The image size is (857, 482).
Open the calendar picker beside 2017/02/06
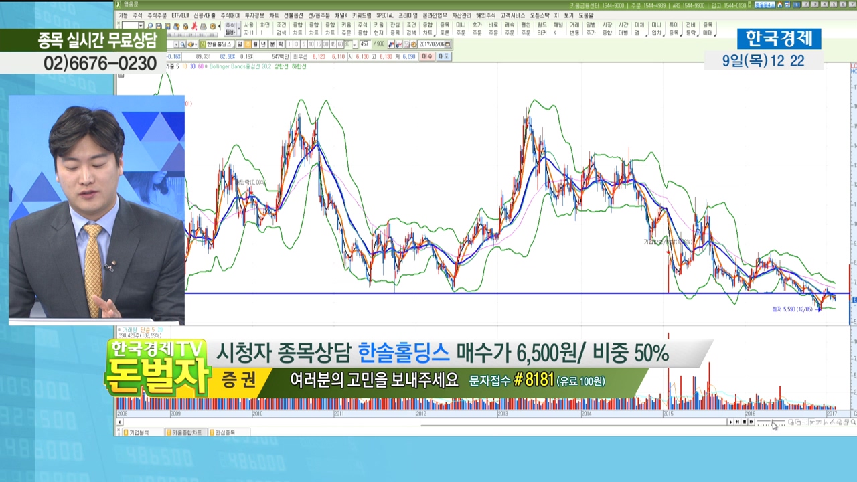448,44
